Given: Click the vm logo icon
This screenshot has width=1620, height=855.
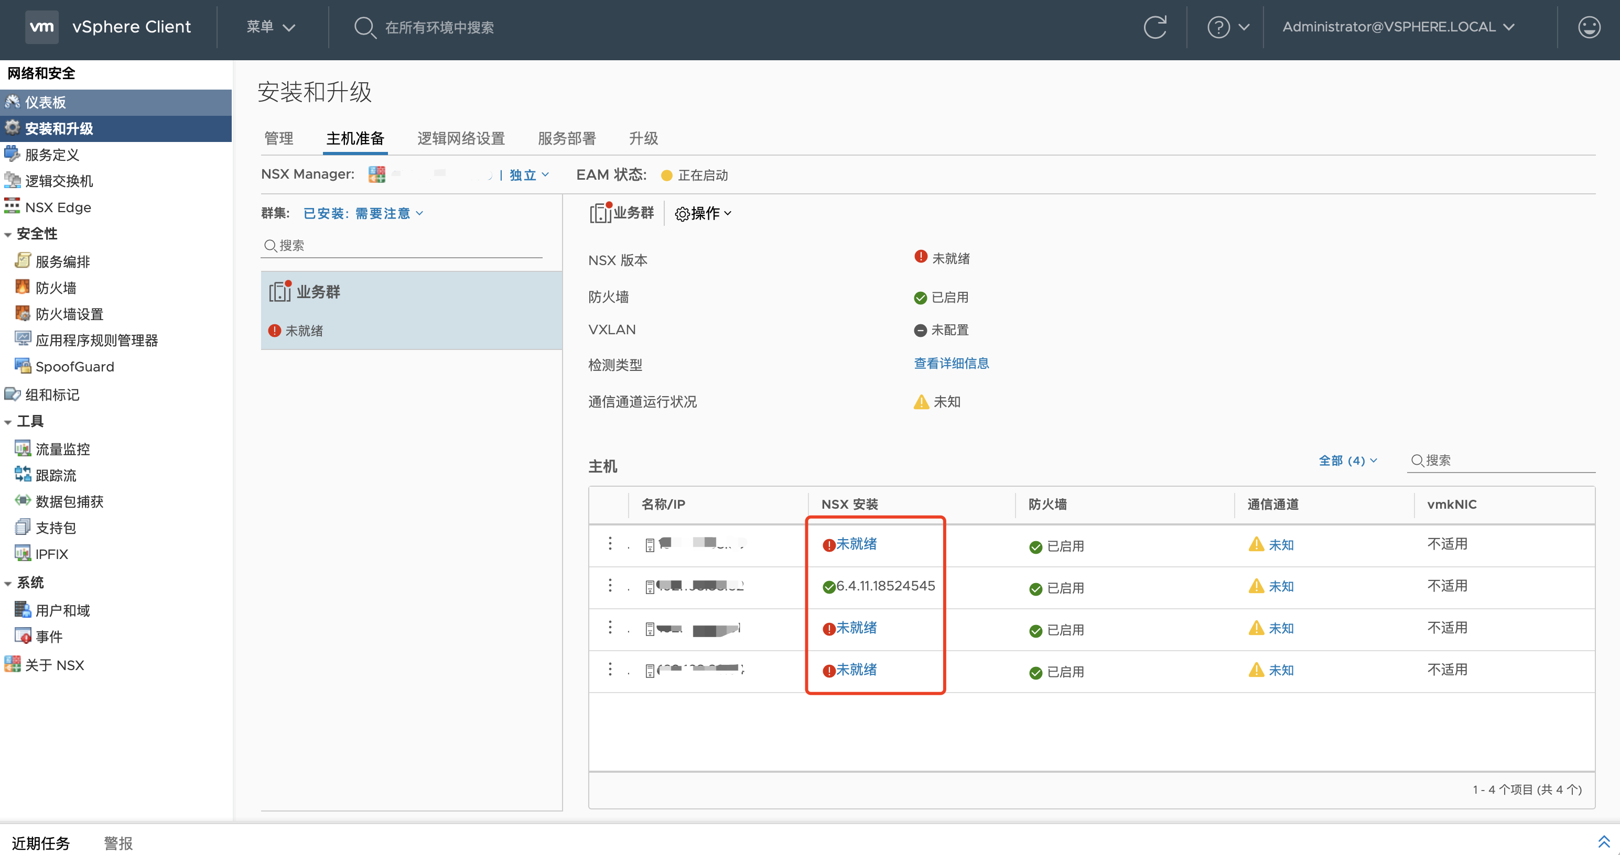Looking at the screenshot, I should coord(41,27).
